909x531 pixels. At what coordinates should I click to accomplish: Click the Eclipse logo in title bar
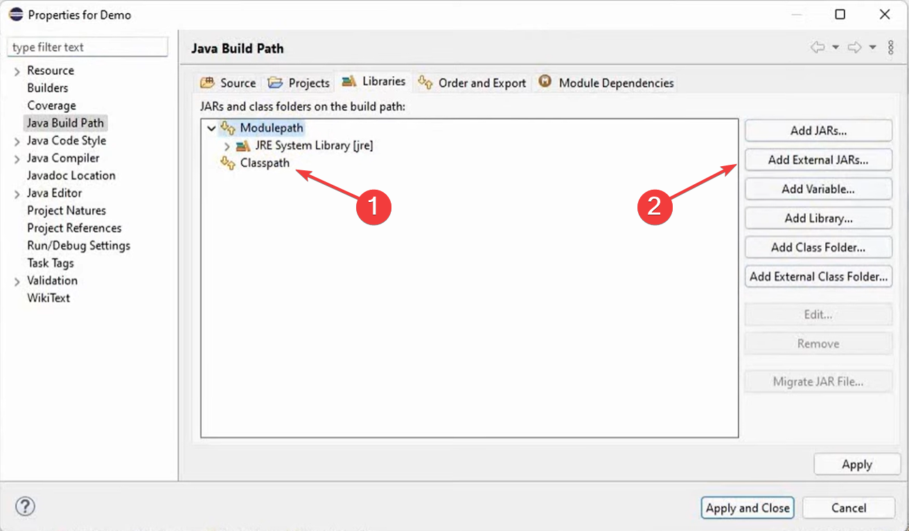coord(15,15)
